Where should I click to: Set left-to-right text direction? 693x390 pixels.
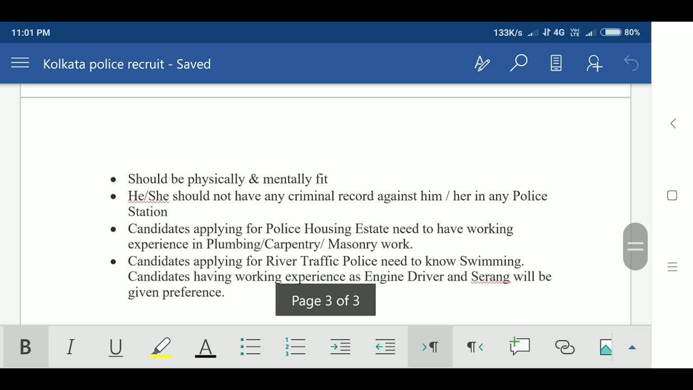pyautogui.click(x=430, y=347)
